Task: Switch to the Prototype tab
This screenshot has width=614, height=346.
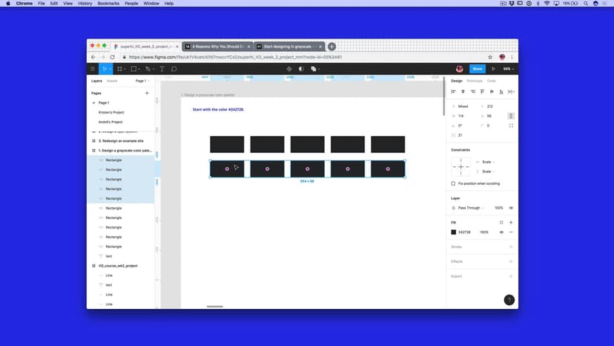Action: click(x=475, y=80)
